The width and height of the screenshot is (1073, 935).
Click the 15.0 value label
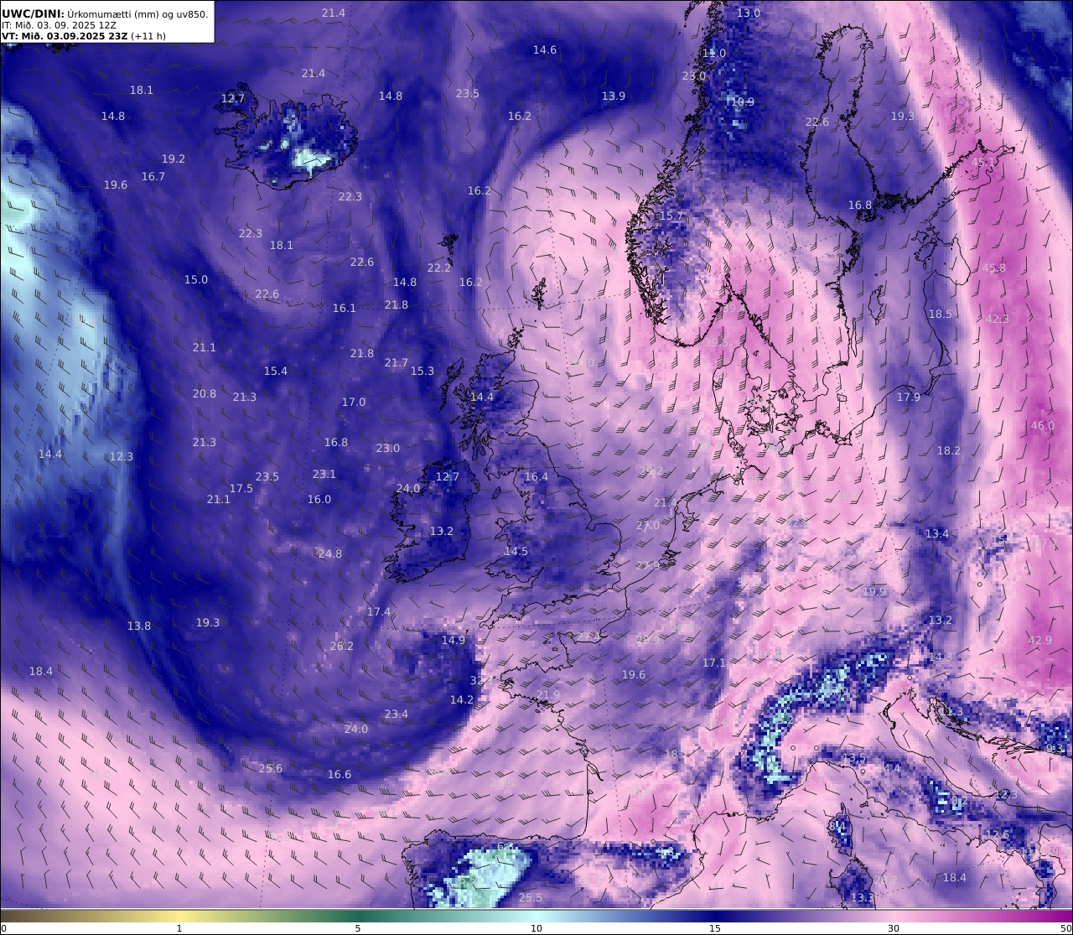[196, 280]
